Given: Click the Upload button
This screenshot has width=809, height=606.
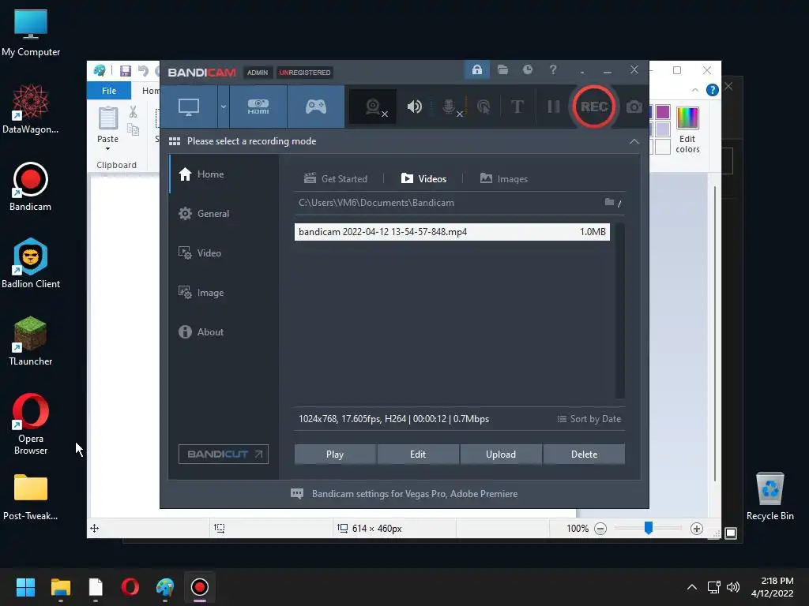Looking at the screenshot, I should pyautogui.click(x=500, y=454).
